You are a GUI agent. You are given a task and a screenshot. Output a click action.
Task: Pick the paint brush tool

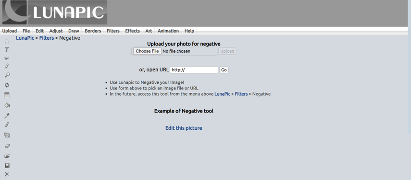(x=7, y=124)
